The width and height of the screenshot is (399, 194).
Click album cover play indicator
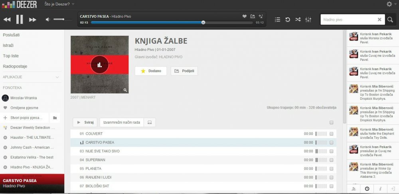pyautogui.click(x=99, y=65)
